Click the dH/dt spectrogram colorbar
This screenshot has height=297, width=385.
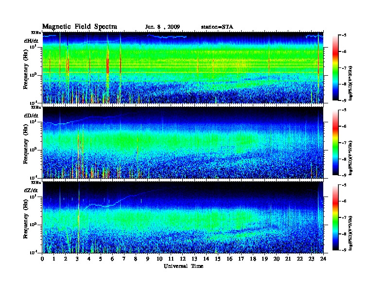[335, 67]
